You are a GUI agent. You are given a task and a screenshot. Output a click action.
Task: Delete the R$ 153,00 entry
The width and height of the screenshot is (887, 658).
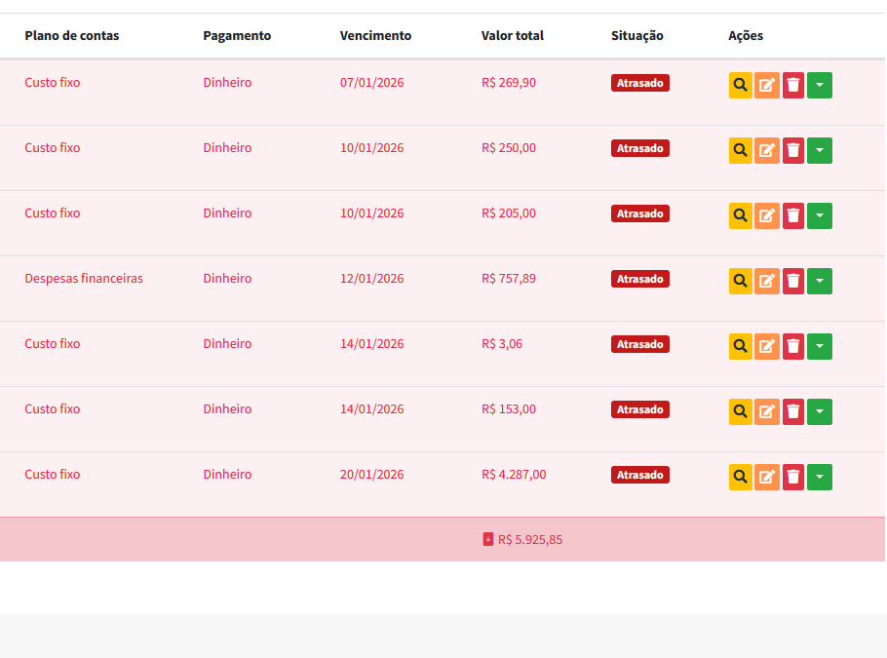coord(793,412)
